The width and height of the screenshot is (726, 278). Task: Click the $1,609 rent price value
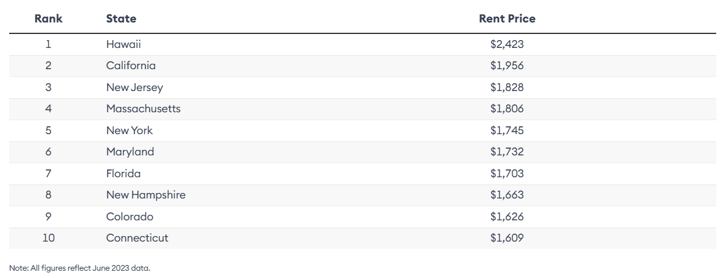click(x=507, y=238)
